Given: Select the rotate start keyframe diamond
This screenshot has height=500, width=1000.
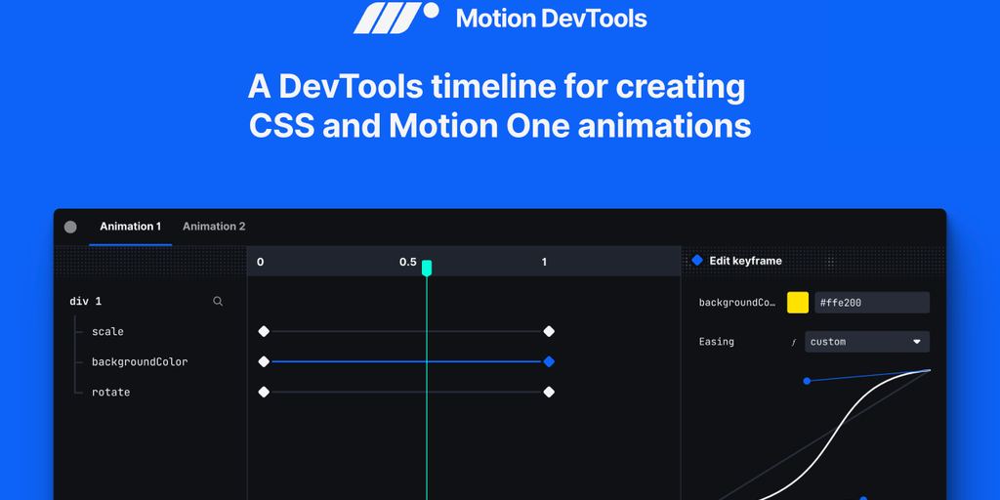Looking at the screenshot, I should [264, 392].
